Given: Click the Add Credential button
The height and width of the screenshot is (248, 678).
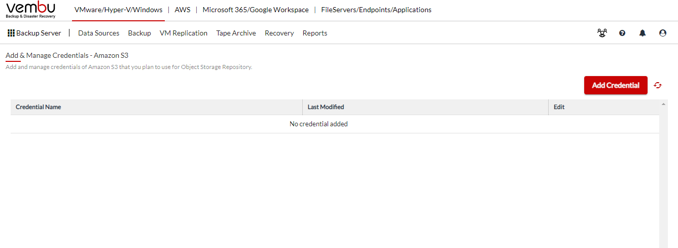Looking at the screenshot, I should (x=616, y=85).
